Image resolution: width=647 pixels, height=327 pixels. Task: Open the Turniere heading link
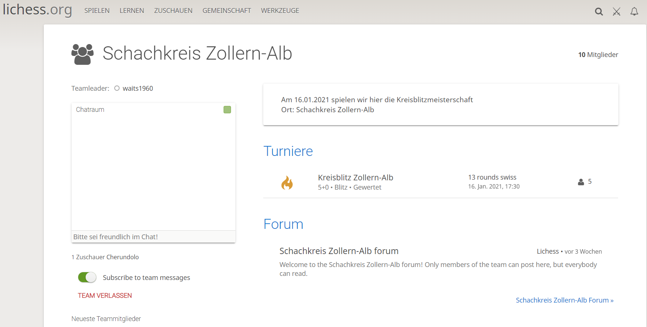(x=288, y=151)
